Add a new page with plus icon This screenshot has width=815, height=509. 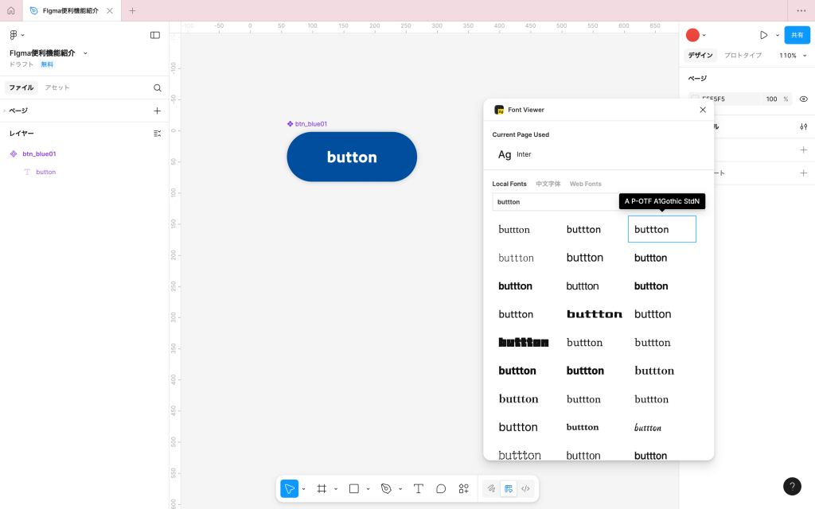pos(157,111)
